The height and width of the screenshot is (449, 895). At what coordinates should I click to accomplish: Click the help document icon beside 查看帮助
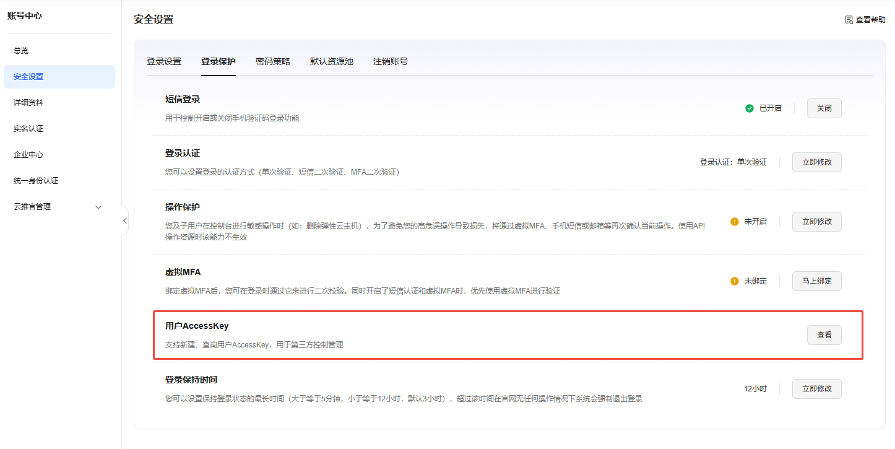pyautogui.click(x=849, y=20)
